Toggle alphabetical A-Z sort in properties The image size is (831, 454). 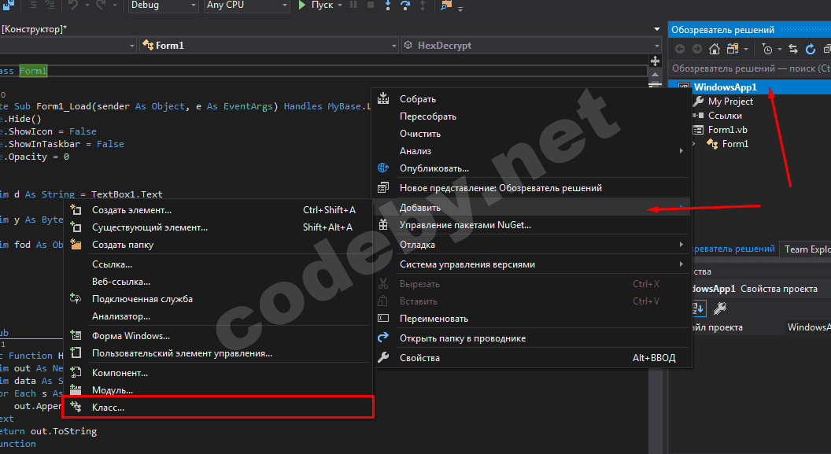coord(698,308)
